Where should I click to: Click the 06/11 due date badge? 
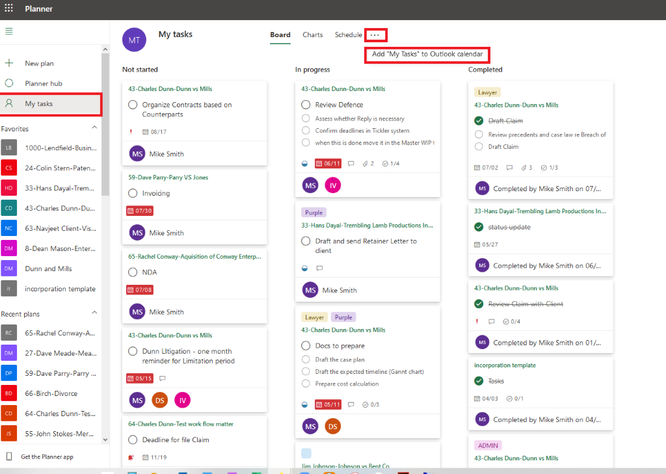pyautogui.click(x=328, y=163)
